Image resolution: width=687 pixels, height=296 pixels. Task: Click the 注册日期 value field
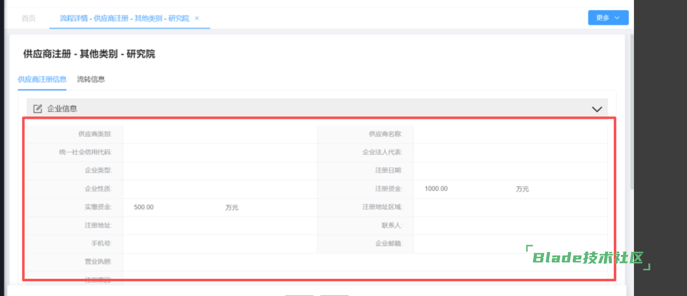tap(509, 170)
